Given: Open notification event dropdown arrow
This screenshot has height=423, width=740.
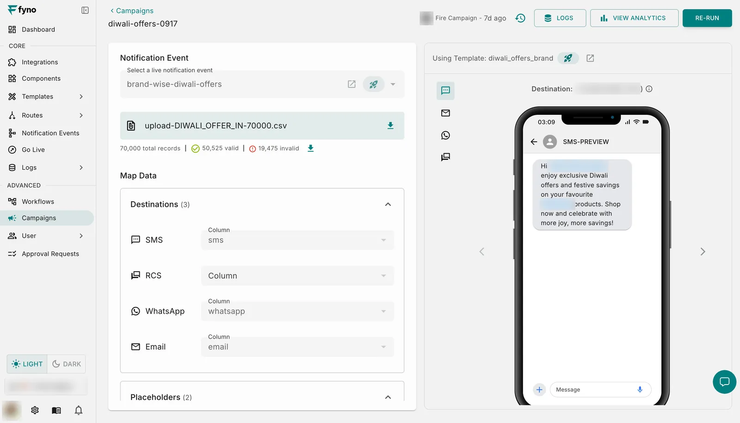Looking at the screenshot, I should [393, 84].
